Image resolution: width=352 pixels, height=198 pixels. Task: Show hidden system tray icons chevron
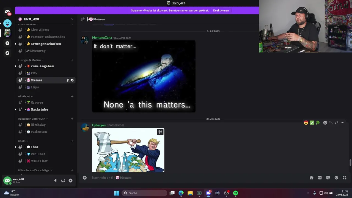[308, 193]
